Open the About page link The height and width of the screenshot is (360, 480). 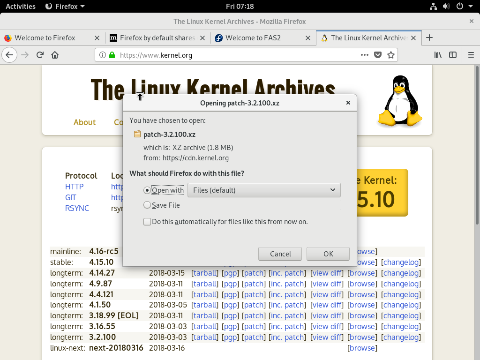(84, 122)
